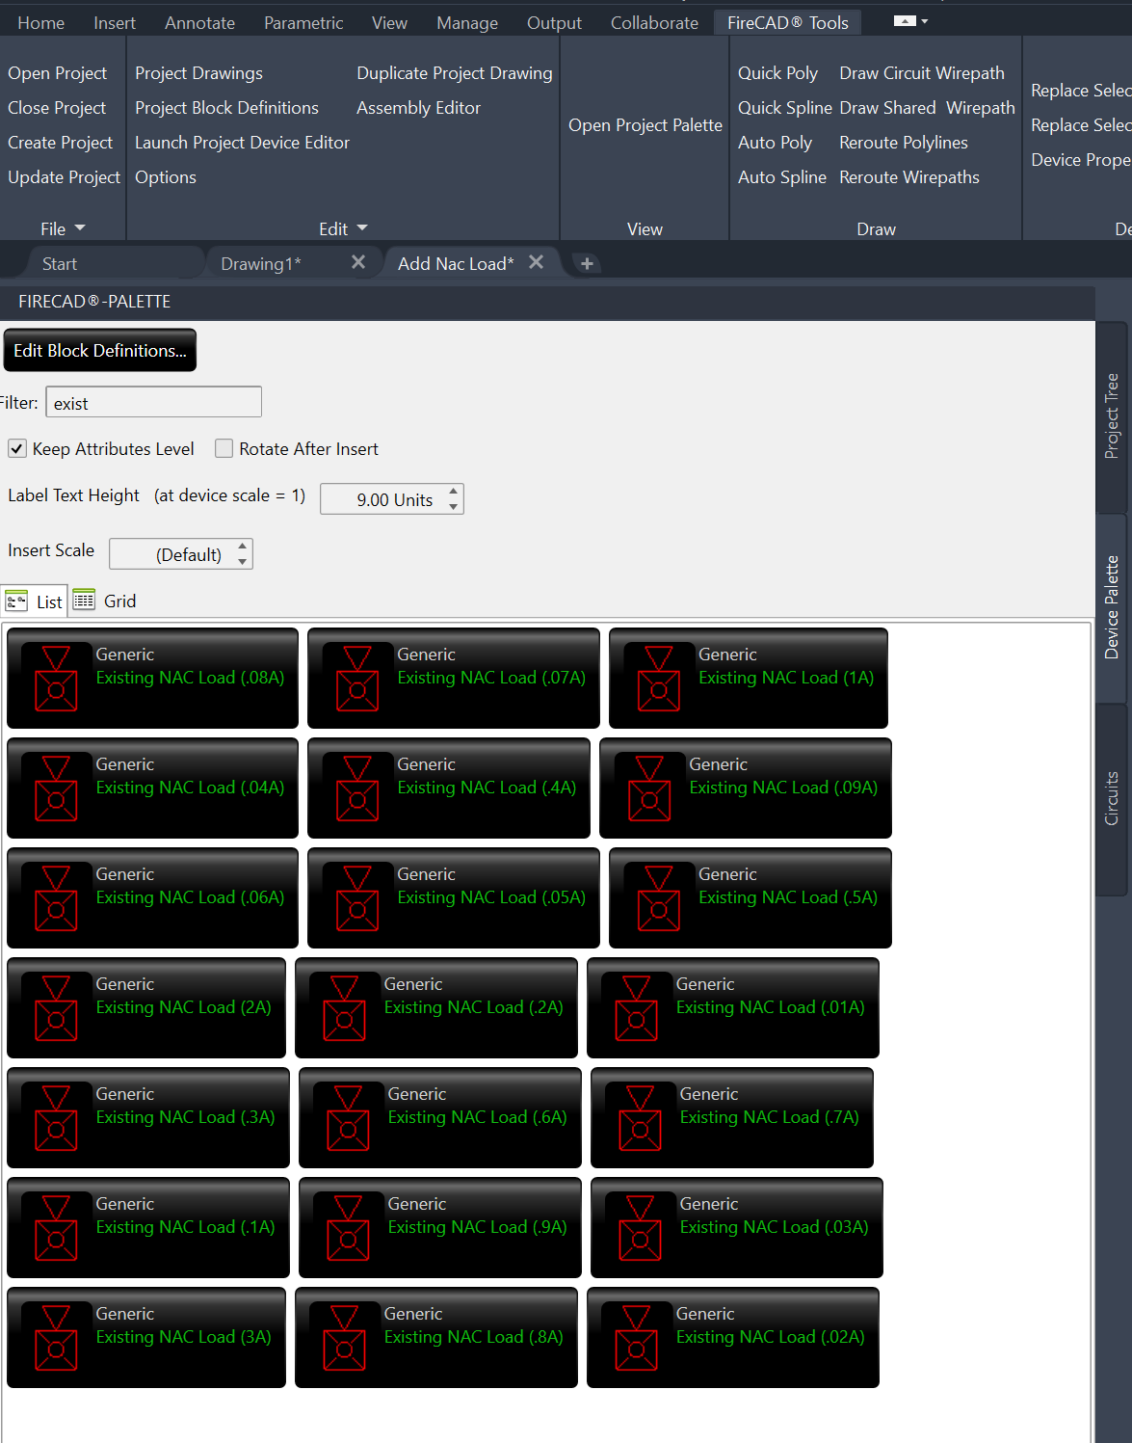Screen dimensions: 1132x1443
Task: Click the Existing NAC Load (.4A) device icon
Action: click(357, 788)
